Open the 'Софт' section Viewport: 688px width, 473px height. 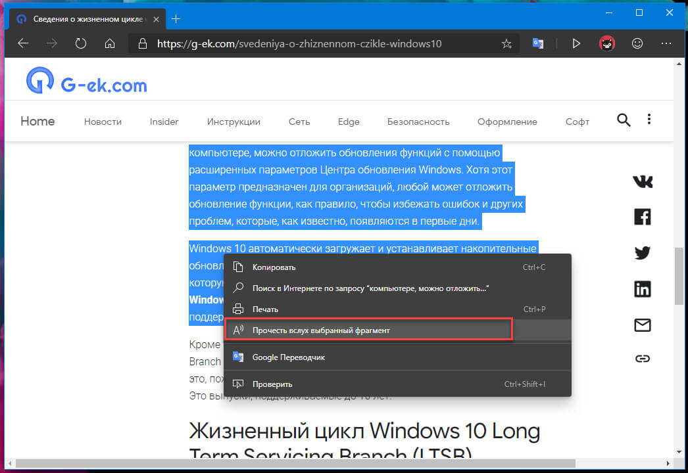[577, 122]
